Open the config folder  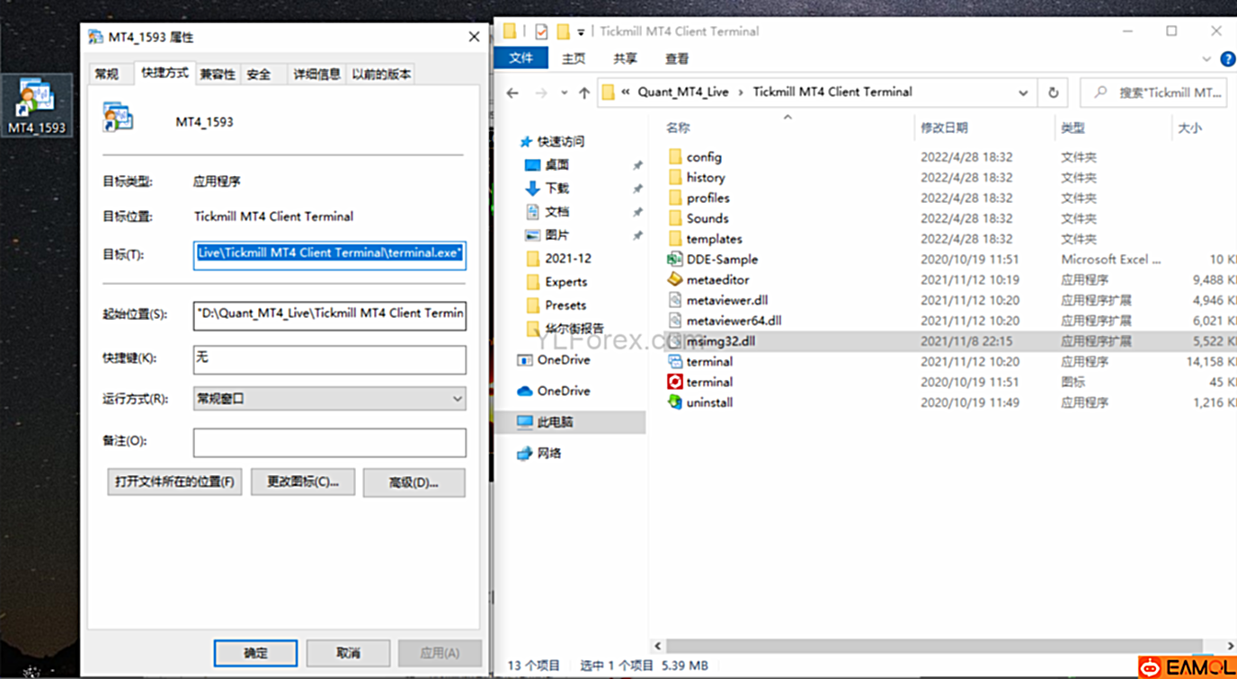[x=703, y=157]
